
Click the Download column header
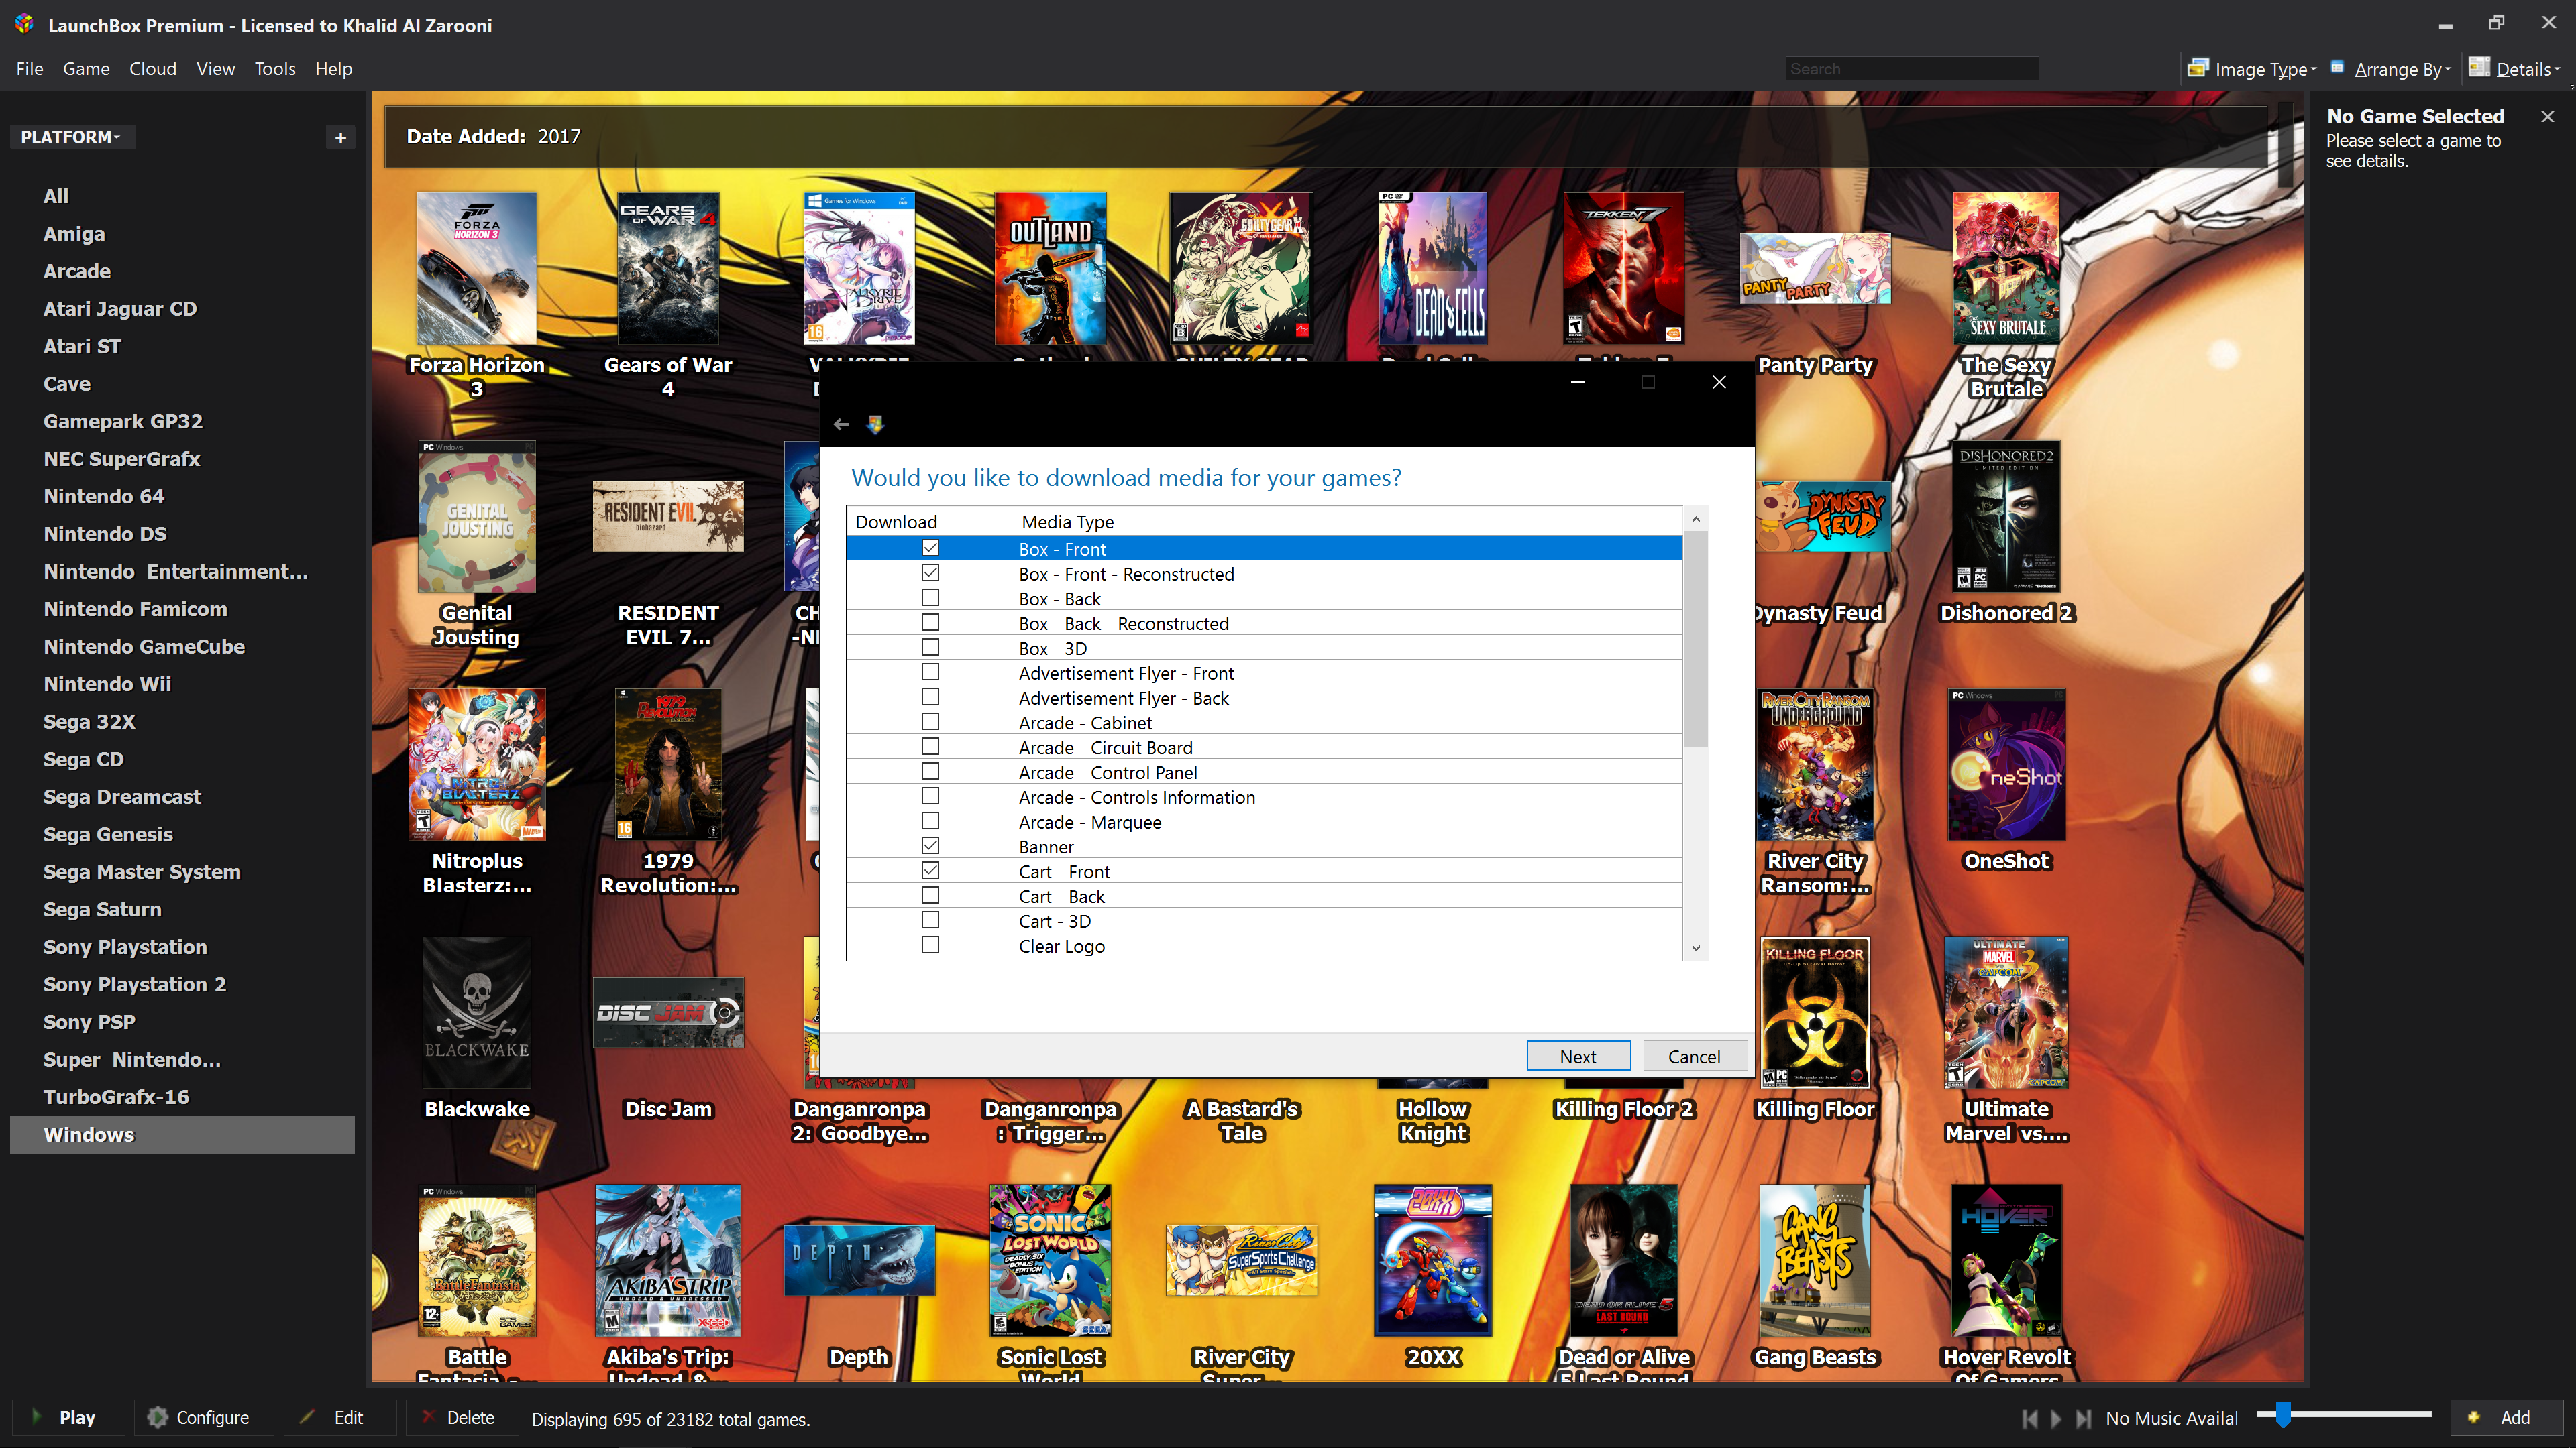930,522
